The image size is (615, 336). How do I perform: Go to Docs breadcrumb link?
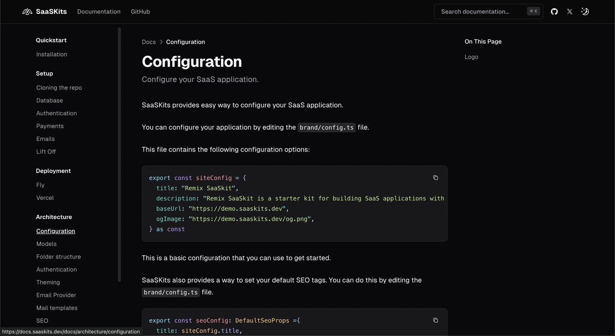click(148, 42)
